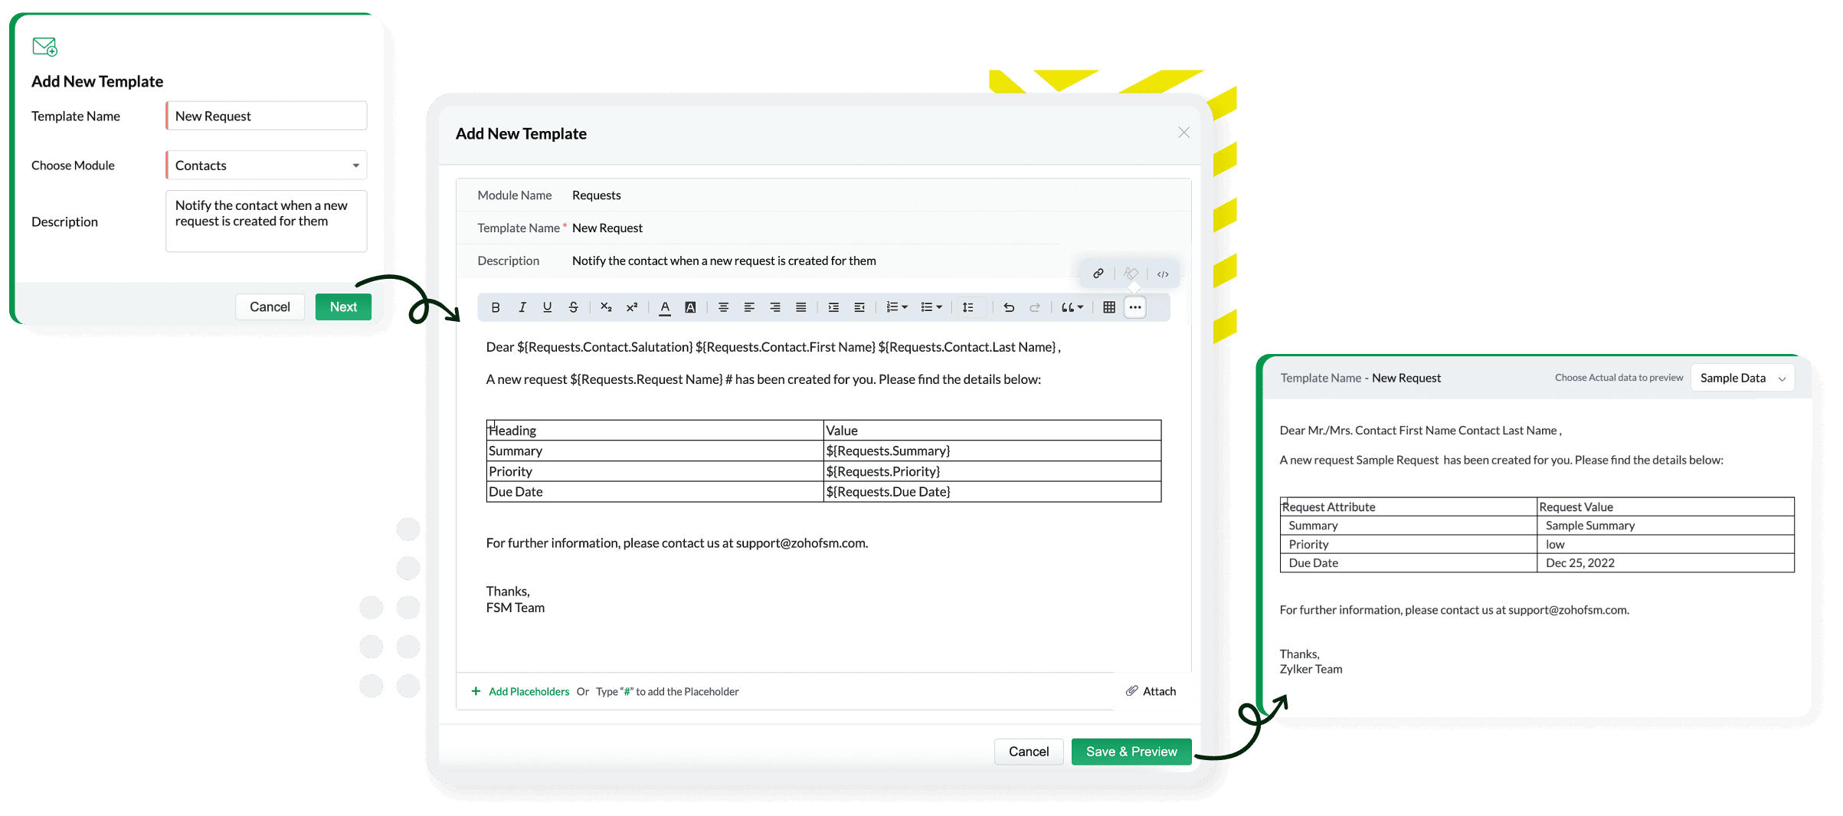Viewport: 1843px width, 816px height.
Task: Insert a link using the chain icon
Action: [x=1098, y=274]
